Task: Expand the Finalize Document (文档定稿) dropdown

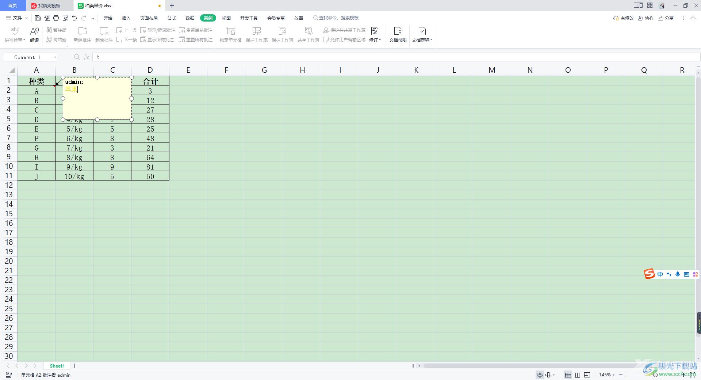Action: point(422,40)
